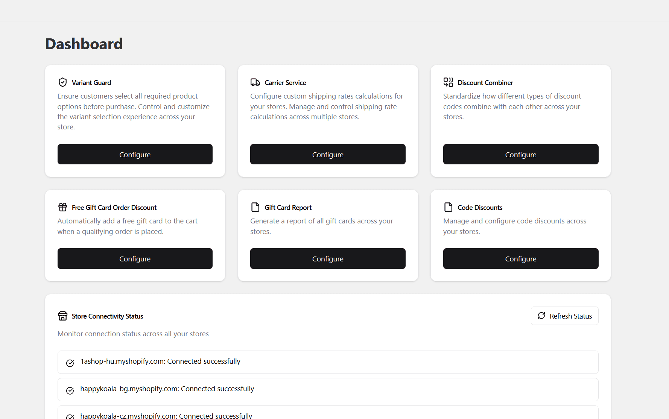The height and width of the screenshot is (419, 669).
Task: Select 'Automatically add a free gift card' description
Action: tap(128, 226)
